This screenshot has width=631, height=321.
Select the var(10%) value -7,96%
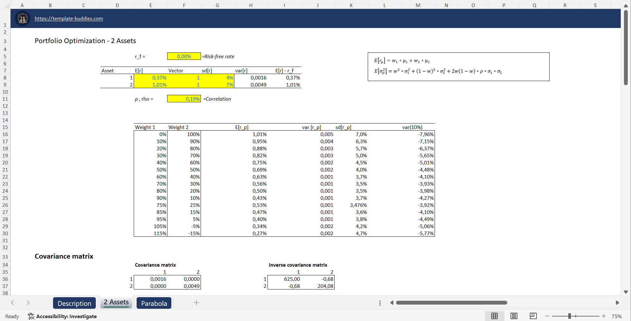click(x=418, y=134)
